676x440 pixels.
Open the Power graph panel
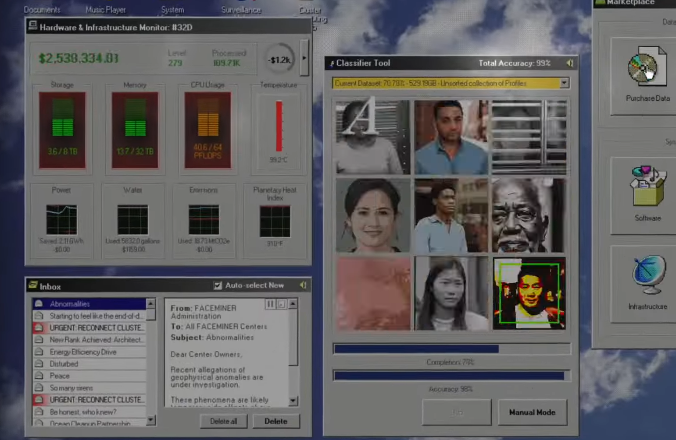coord(61,220)
